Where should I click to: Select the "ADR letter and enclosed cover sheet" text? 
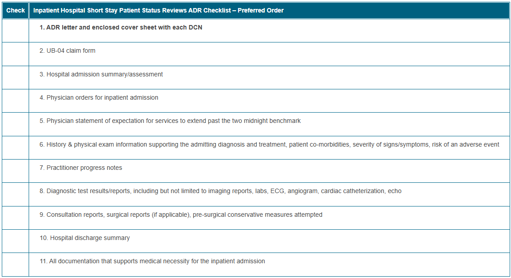pos(121,27)
